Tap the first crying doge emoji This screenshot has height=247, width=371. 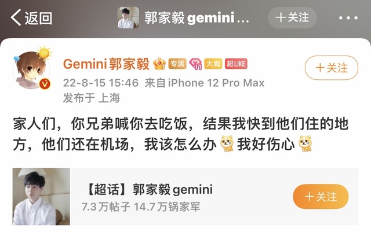[227, 143]
